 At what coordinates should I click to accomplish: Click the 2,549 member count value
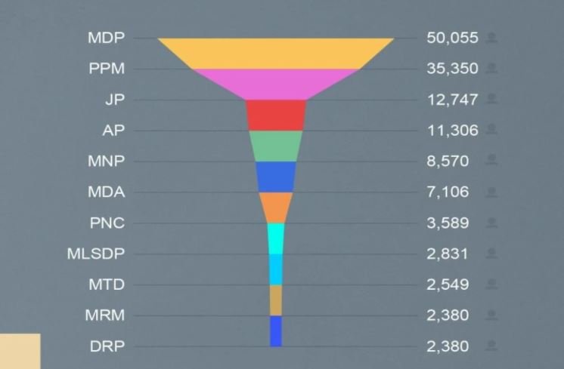[447, 284]
